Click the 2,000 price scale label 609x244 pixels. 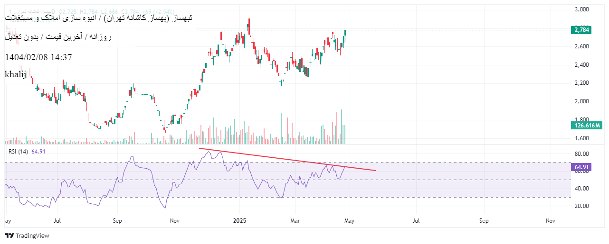pyautogui.click(x=581, y=101)
